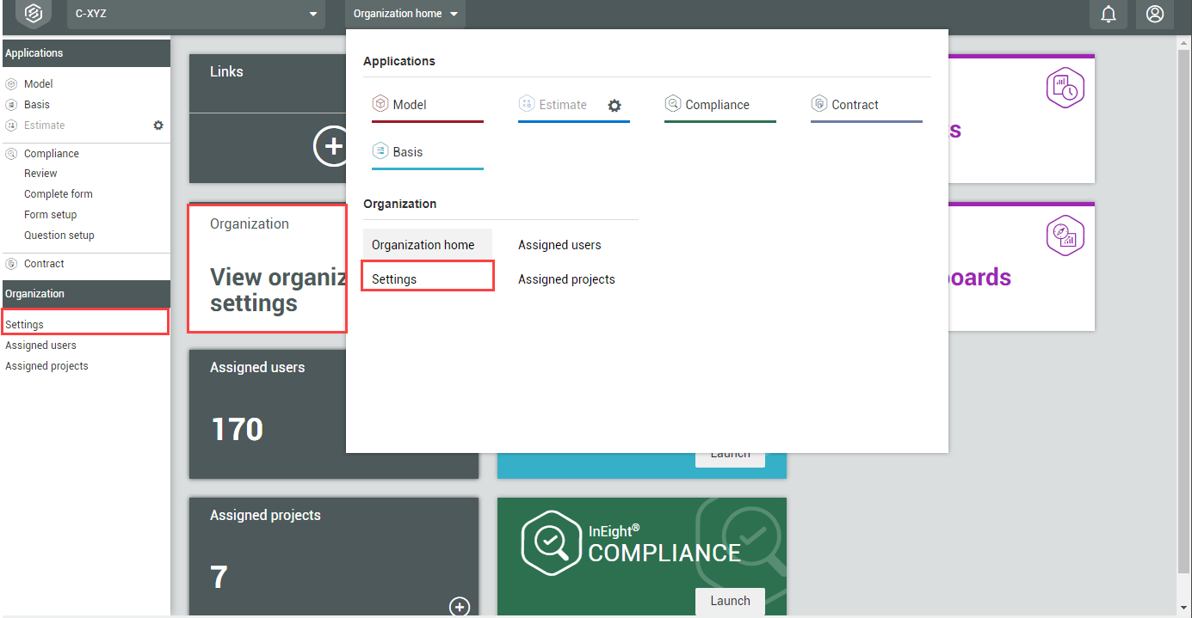Open Question setup in left sidebar
This screenshot has height=618, width=1192.
point(59,236)
